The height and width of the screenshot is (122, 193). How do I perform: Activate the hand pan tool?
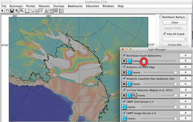[x=7, y=11]
